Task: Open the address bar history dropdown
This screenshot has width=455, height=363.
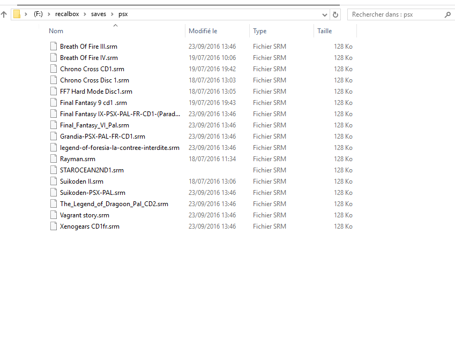Action: coord(324,14)
